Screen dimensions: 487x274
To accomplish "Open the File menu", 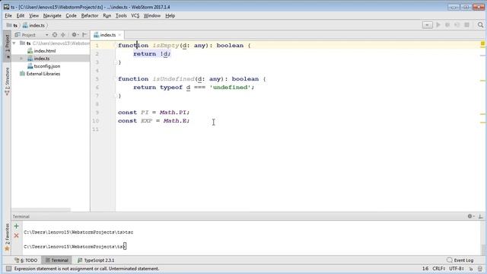I will (x=8, y=15).
